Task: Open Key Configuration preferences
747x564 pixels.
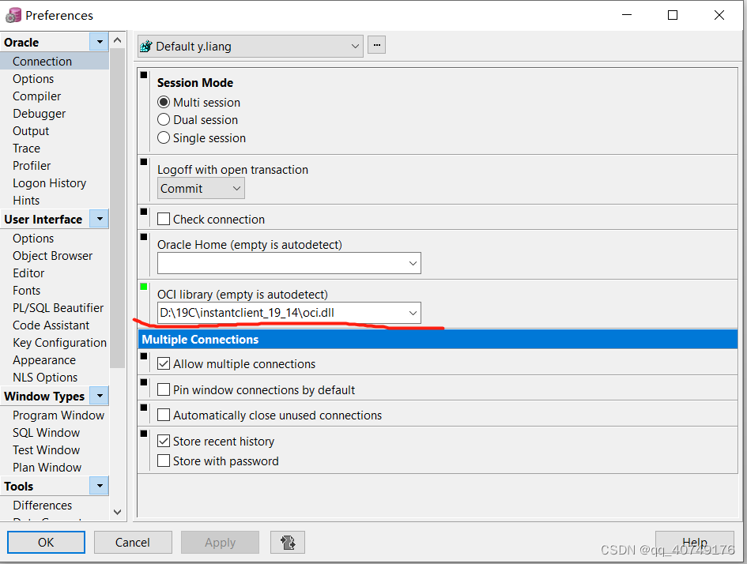Action: coord(59,342)
